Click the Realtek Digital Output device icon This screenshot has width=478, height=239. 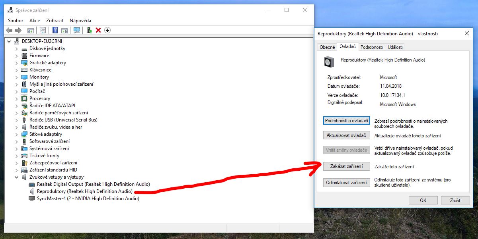click(x=32, y=184)
